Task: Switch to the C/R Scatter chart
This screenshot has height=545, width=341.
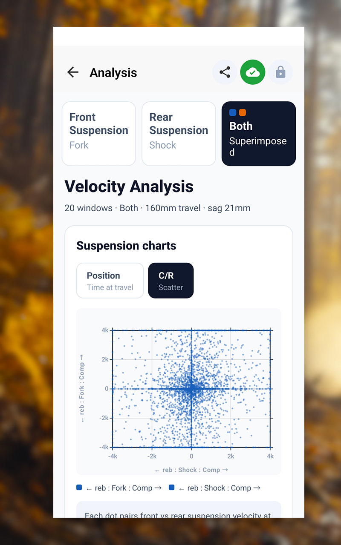Action: coord(171,281)
